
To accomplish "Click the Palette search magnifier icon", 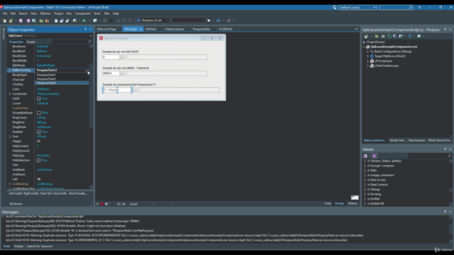I will coord(449,156).
